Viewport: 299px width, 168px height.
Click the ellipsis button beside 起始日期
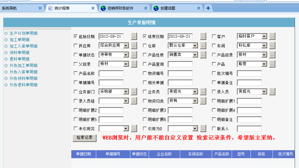click(x=134, y=37)
